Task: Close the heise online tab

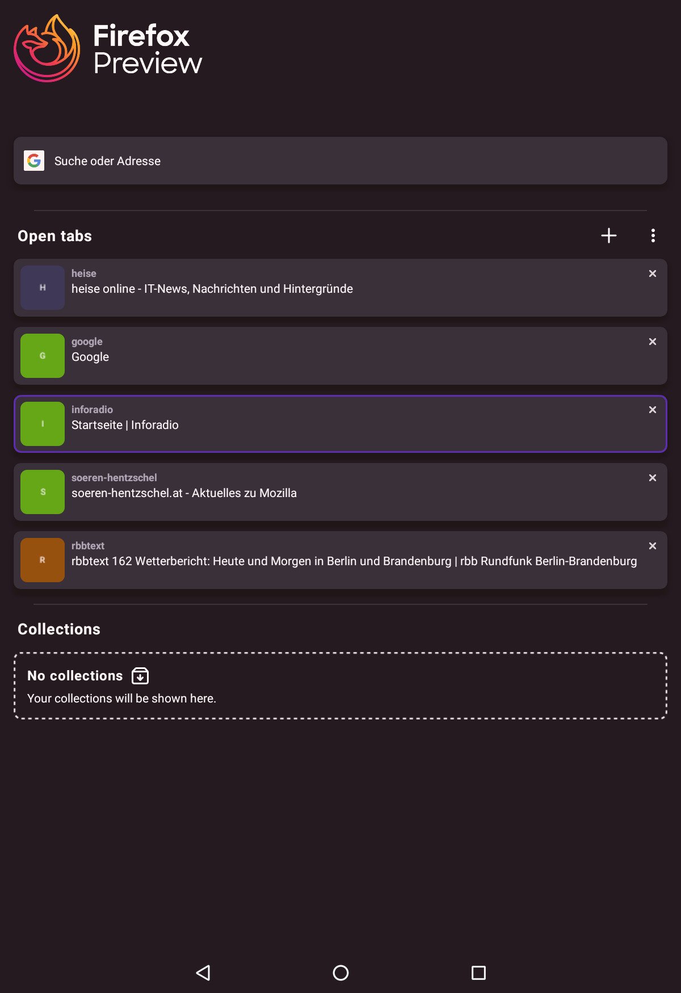Action: 653,274
